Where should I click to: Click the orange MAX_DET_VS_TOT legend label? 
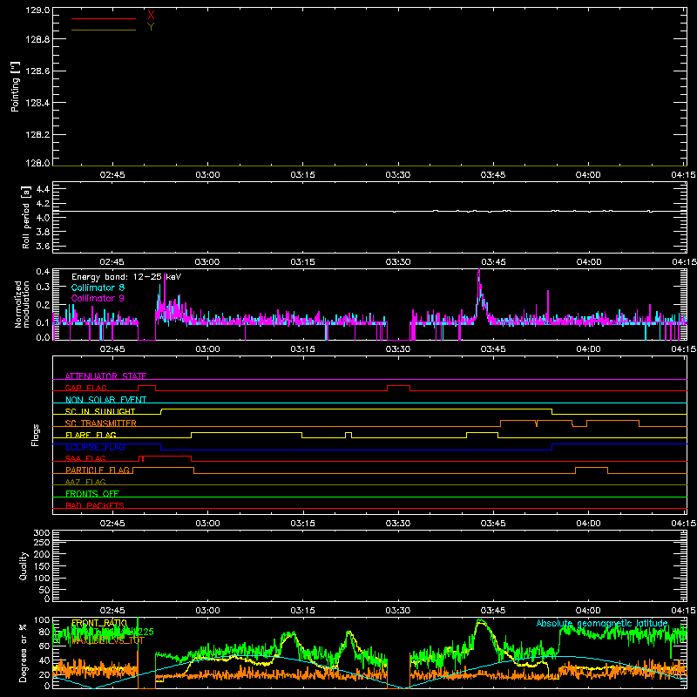pos(108,640)
